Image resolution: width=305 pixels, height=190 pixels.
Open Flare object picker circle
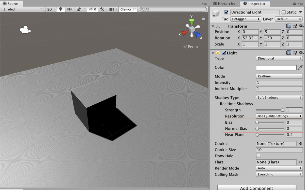(301, 162)
